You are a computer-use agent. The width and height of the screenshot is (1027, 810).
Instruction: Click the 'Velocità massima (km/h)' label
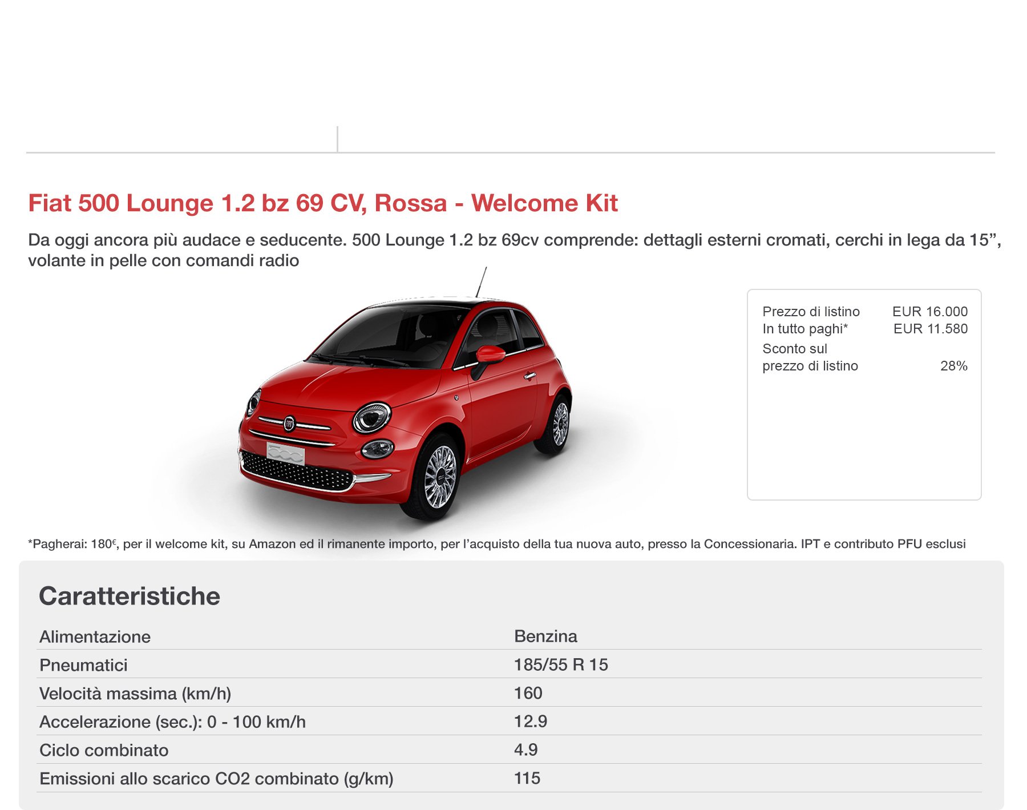[135, 694]
